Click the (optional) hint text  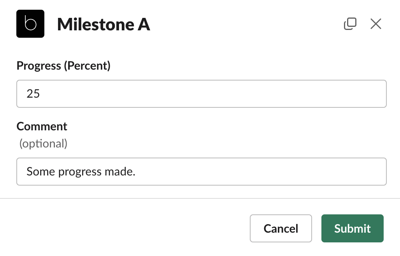pyautogui.click(x=43, y=144)
